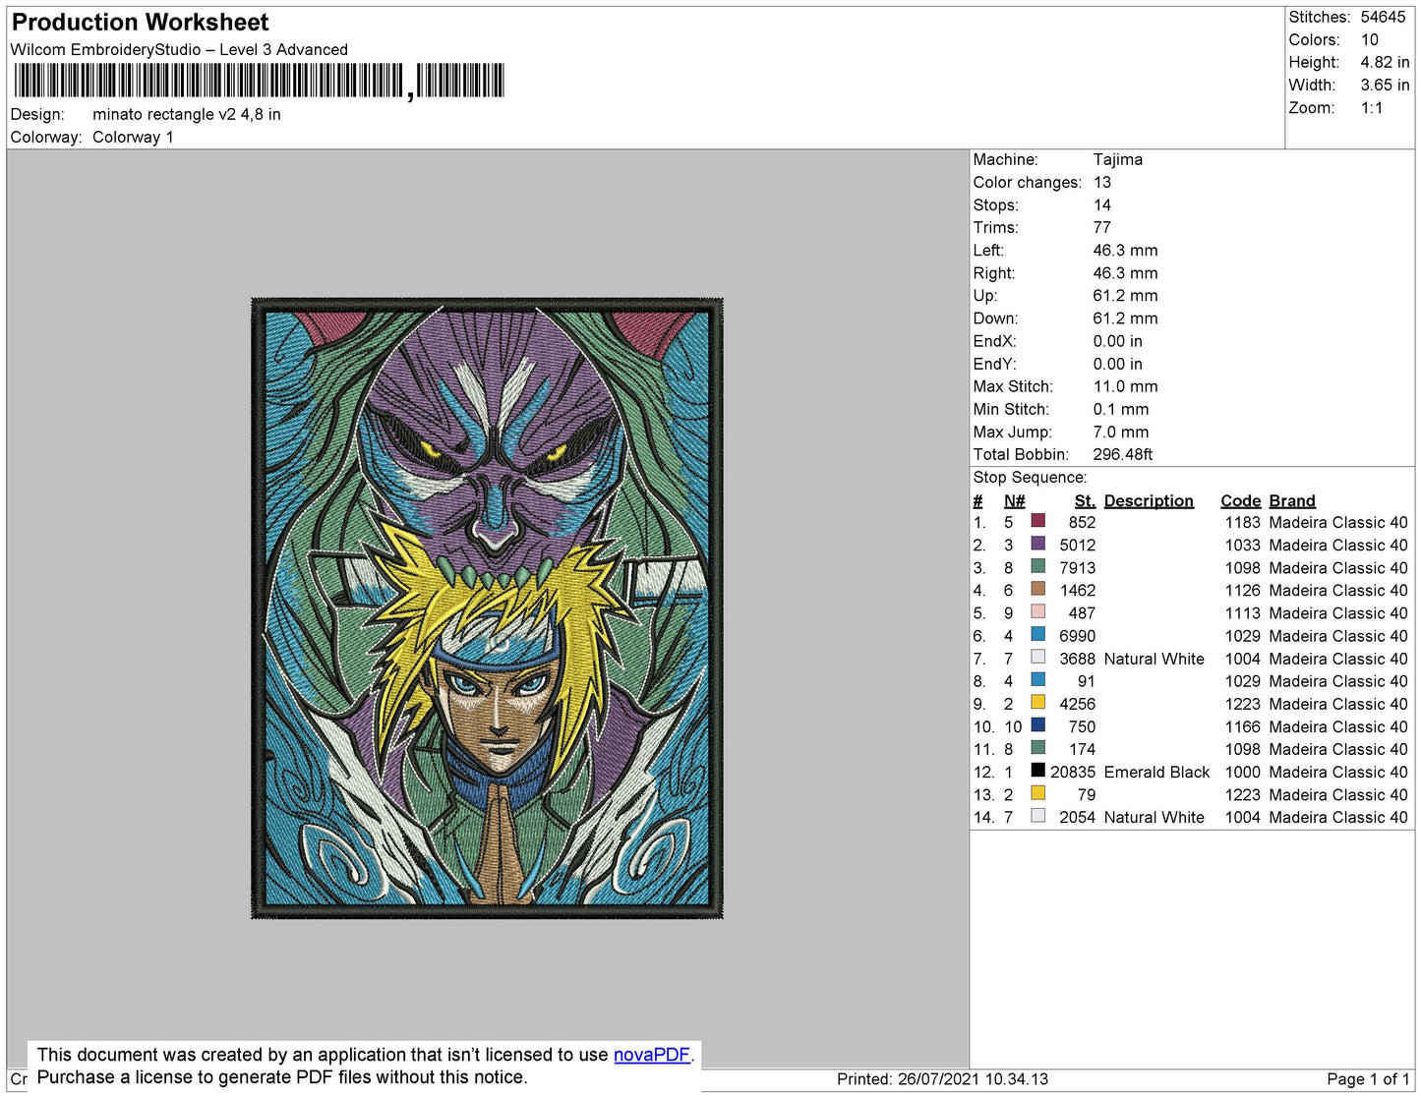
Task: Click the Stops value '14'
Action: [1102, 205]
